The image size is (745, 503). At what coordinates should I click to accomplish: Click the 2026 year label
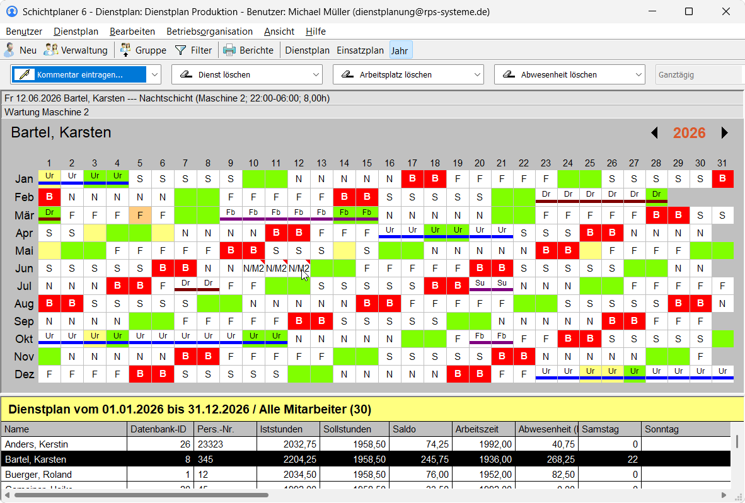coord(690,133)
